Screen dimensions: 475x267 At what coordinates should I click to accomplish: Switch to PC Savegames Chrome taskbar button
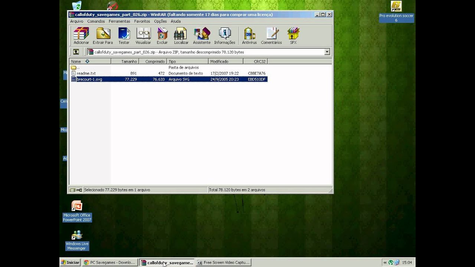click(109, 263)
